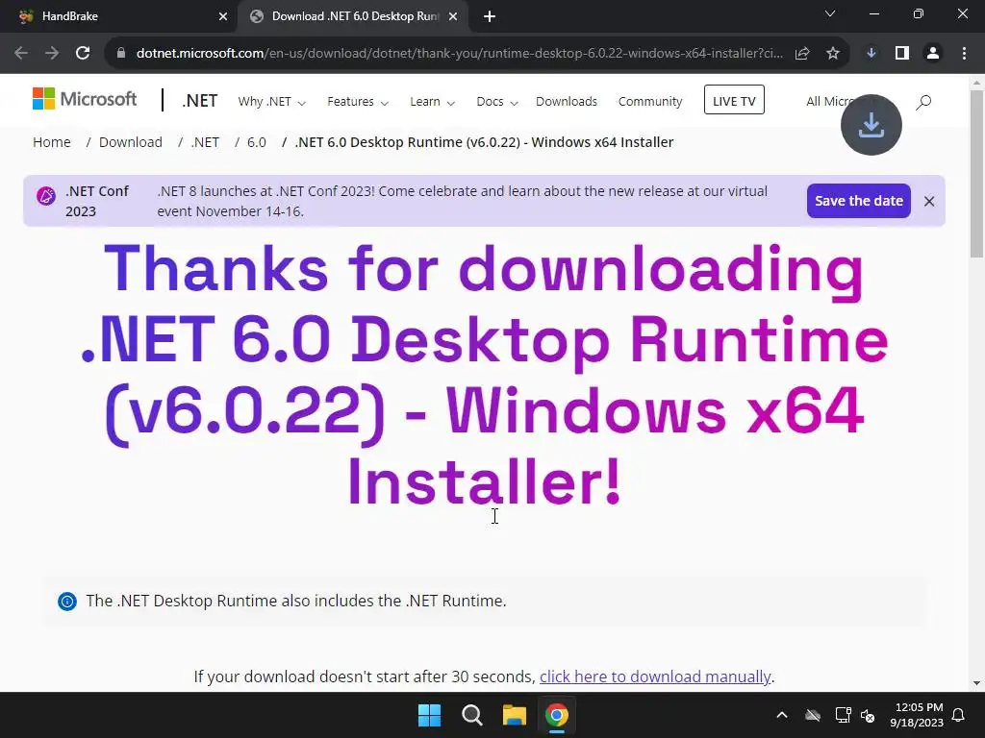Click the .NET brand link
Viewport: 985px width, 738px height.
pyautogui.click(x=200, y=100)
